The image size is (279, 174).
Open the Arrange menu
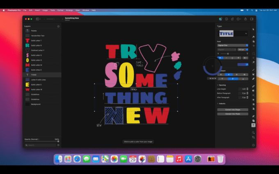(x=69, y=10)
